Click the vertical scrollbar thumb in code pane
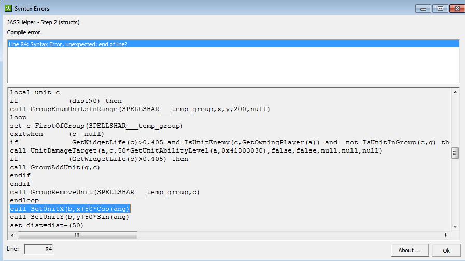 [455, 153]
